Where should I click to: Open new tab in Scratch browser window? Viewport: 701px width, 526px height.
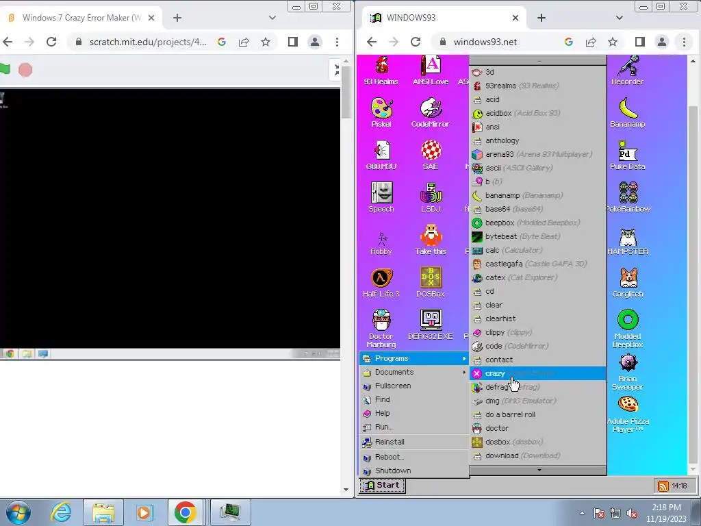177,18
